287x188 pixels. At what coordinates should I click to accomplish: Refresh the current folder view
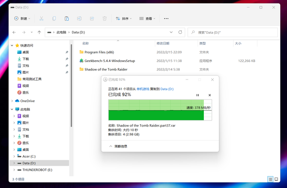pyautogui.click(x=180, y=32)
